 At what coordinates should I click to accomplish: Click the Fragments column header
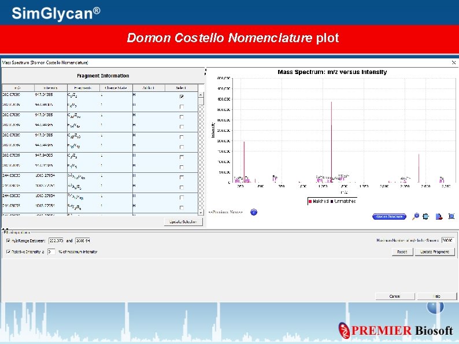pyautogui.click(x=83, y=88)
